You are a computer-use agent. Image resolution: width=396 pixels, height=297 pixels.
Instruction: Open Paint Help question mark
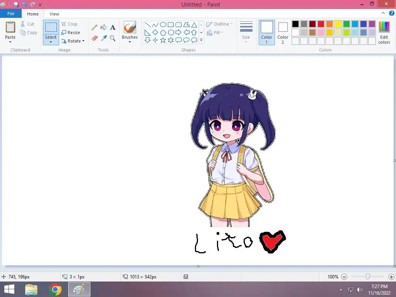(391, 13)
